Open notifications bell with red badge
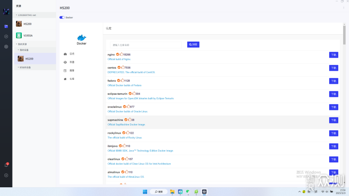The width and height of the screenshot is (349, 196). click(x=6, y=165)
